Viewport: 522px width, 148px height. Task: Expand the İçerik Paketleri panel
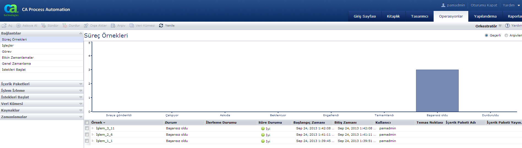click(x=81, y=84)
